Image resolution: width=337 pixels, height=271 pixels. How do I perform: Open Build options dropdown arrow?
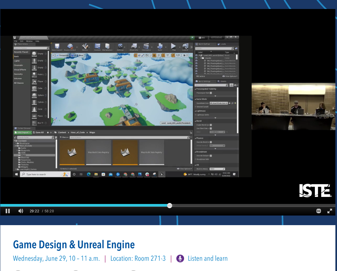(166, 47)
